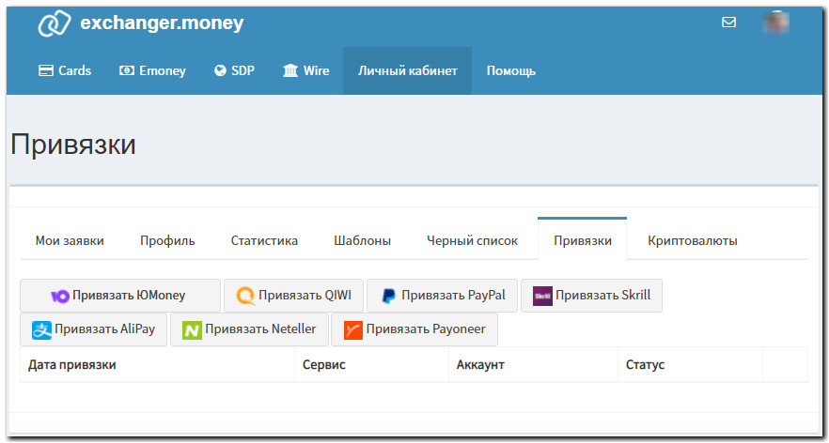Click the blue PayPal logo icon
Viewport: 829px width, 443px height.
tap(388, 297)
